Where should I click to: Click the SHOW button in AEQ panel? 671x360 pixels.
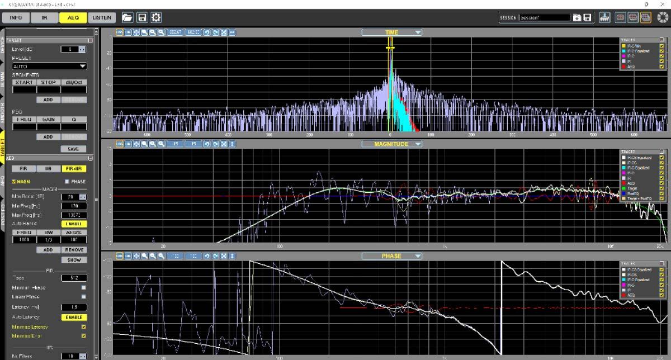[x=74, y=260]
